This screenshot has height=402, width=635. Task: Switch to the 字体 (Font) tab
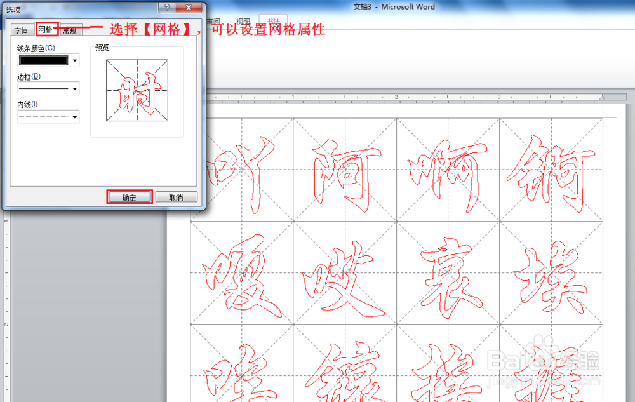click(21, 29)
